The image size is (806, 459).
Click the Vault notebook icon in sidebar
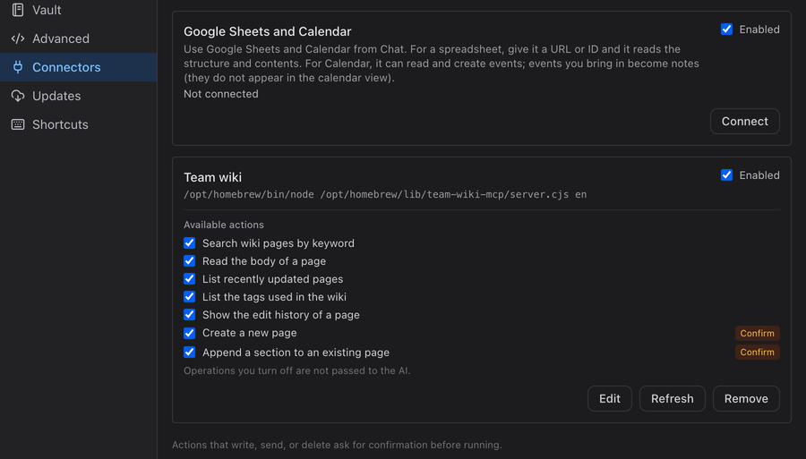pos(18,10)
